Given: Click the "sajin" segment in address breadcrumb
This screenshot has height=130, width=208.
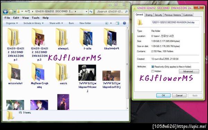Looking at the screenshot, I should (28, 11).
